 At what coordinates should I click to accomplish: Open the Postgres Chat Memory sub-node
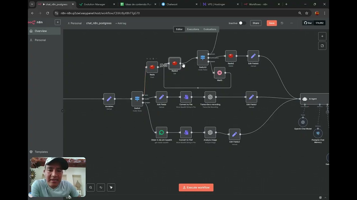click(x=318, y=133)
